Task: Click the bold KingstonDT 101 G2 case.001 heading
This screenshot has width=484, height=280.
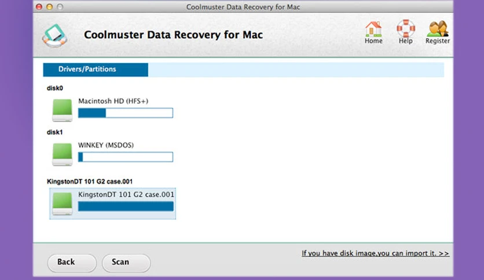Action: [90, 182]
